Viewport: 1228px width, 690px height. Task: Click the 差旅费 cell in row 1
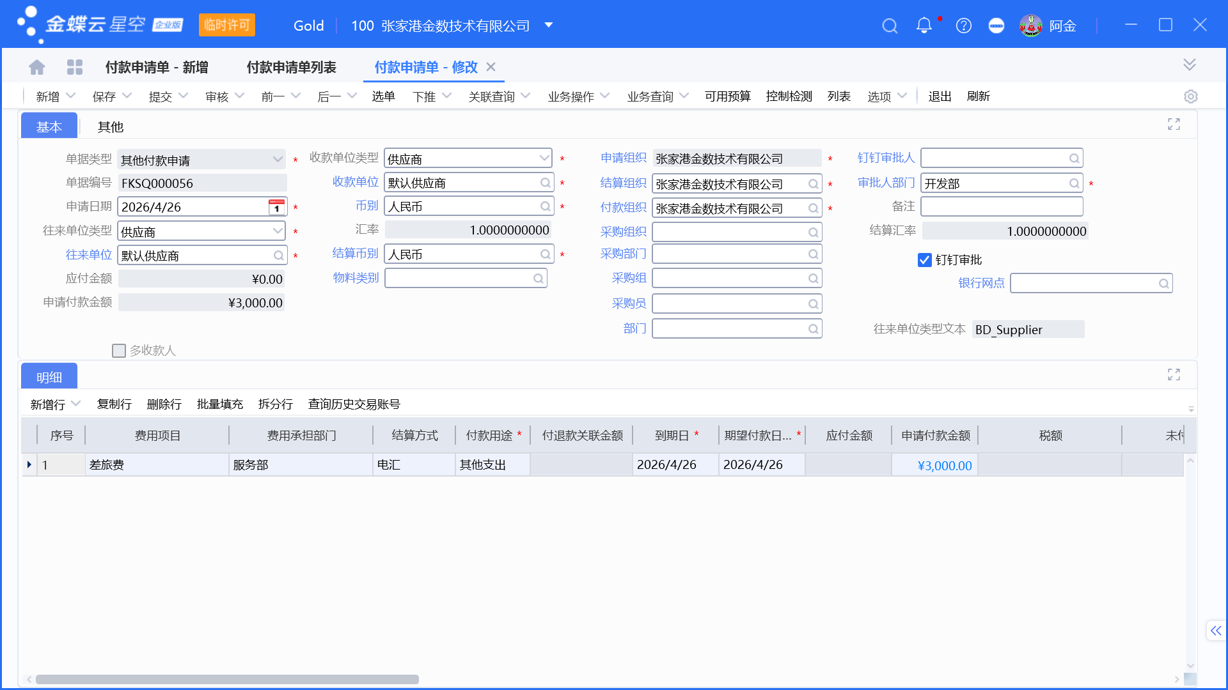[x=157, y=465]
